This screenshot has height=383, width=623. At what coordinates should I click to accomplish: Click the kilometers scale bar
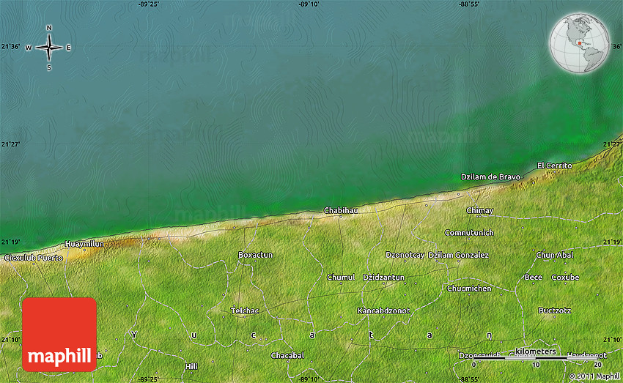point(537,357)
